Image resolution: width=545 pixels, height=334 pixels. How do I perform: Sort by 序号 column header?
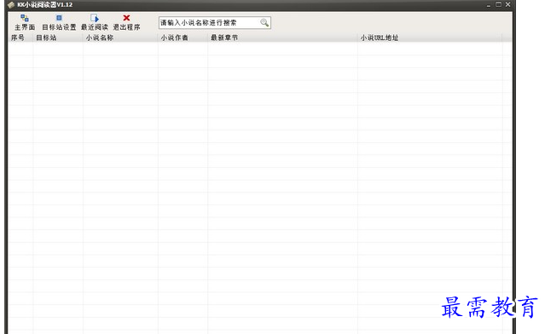coord(20,37)
